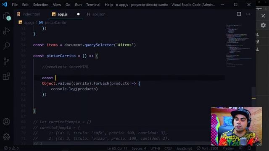Split the editor to the right
Screen dimensions: 269x151
(239, 14)
